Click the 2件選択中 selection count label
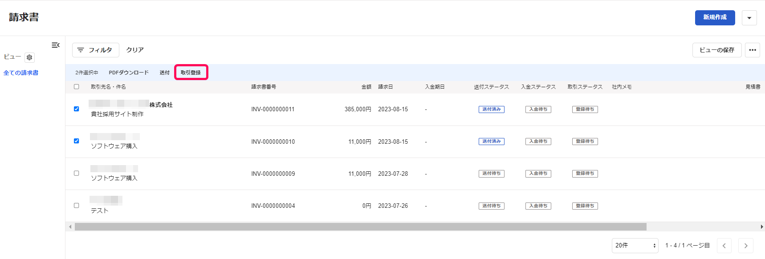Viewport: 765px width, 259px height. (86, 73)
